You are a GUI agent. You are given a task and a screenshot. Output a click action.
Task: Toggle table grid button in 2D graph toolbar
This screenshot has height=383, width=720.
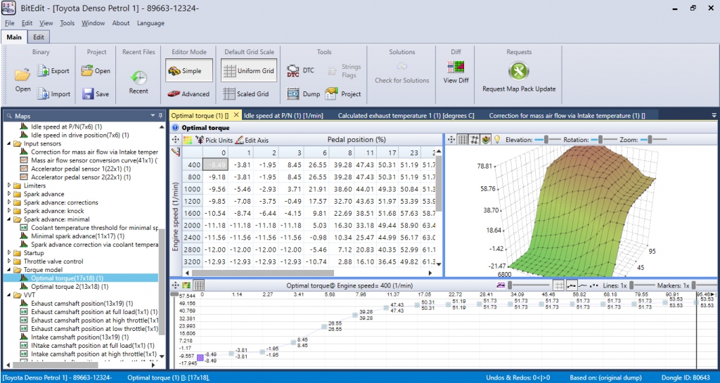point(199,285)
